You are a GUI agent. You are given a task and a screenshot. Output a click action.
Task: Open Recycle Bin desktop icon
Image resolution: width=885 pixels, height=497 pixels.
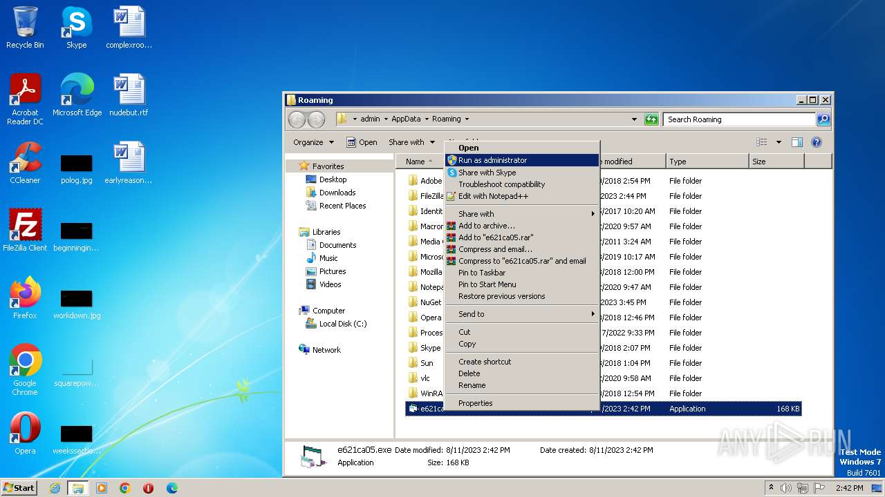tap(25, 28)
